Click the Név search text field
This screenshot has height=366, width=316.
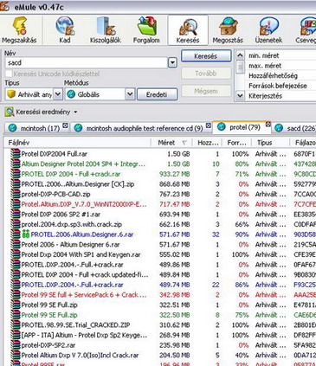coord(87,62)
